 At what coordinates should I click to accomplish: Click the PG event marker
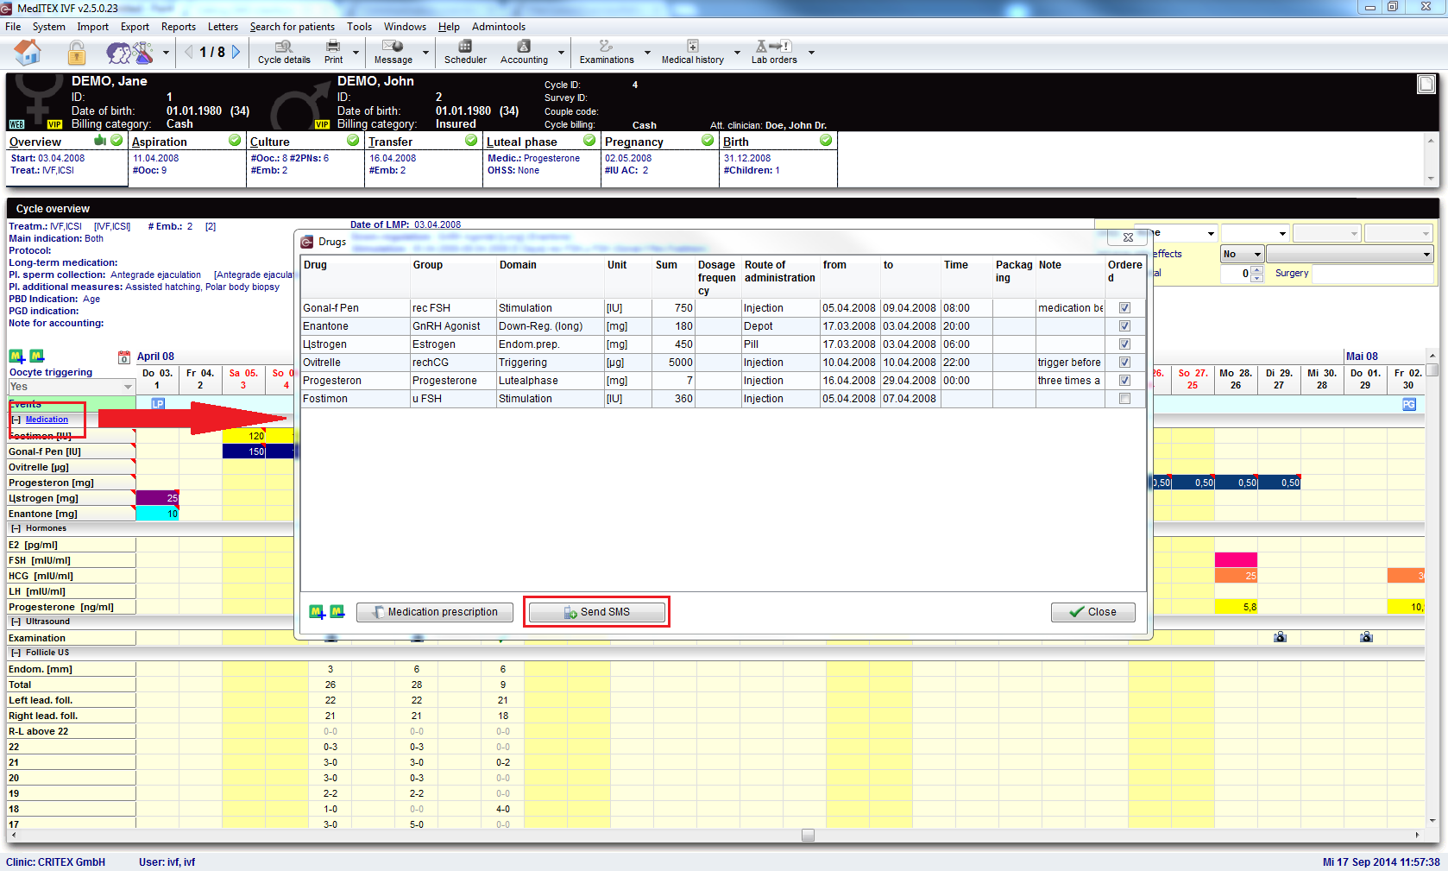(x=1409, y=404)
